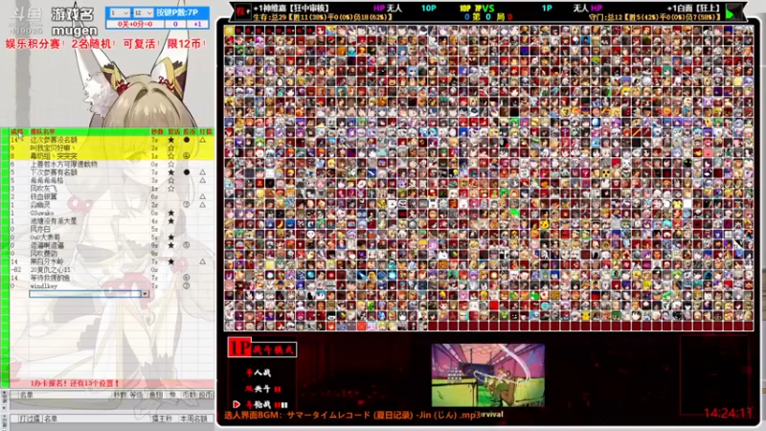Image resolution: width=766 pixels, height=431 pixels.
Task: Click the green flag icon in top-right corner
Action: (734, 11)
